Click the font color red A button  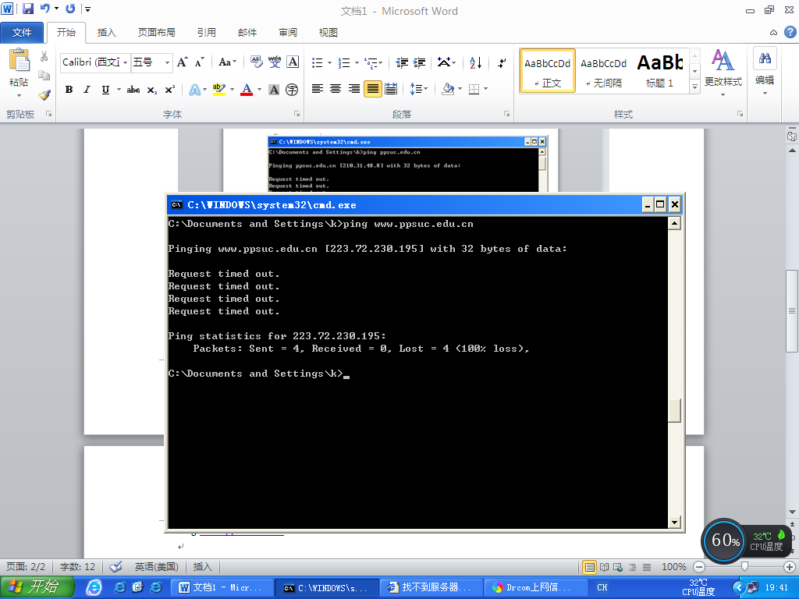coord(247,90)
